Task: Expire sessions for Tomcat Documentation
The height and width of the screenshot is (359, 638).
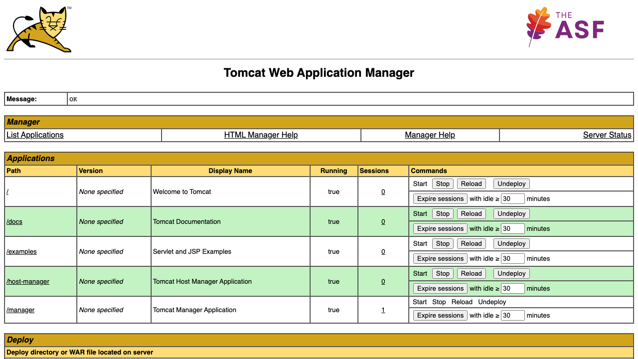Action: click(440, 229)
